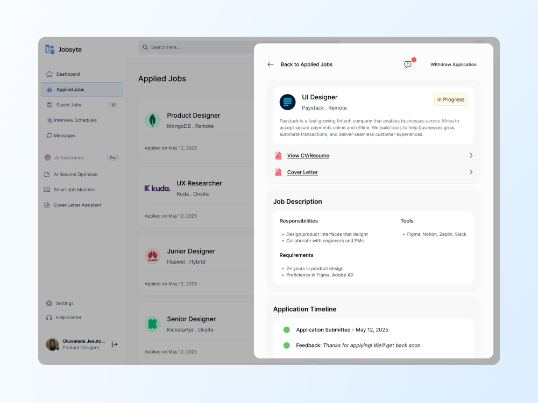Click the Dashboard home icon

(x=49, y=74)
